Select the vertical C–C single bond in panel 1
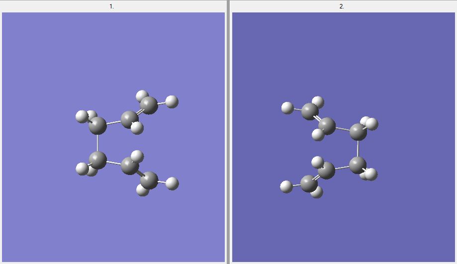This screenshot has height=264, width=457. [97, 143]
